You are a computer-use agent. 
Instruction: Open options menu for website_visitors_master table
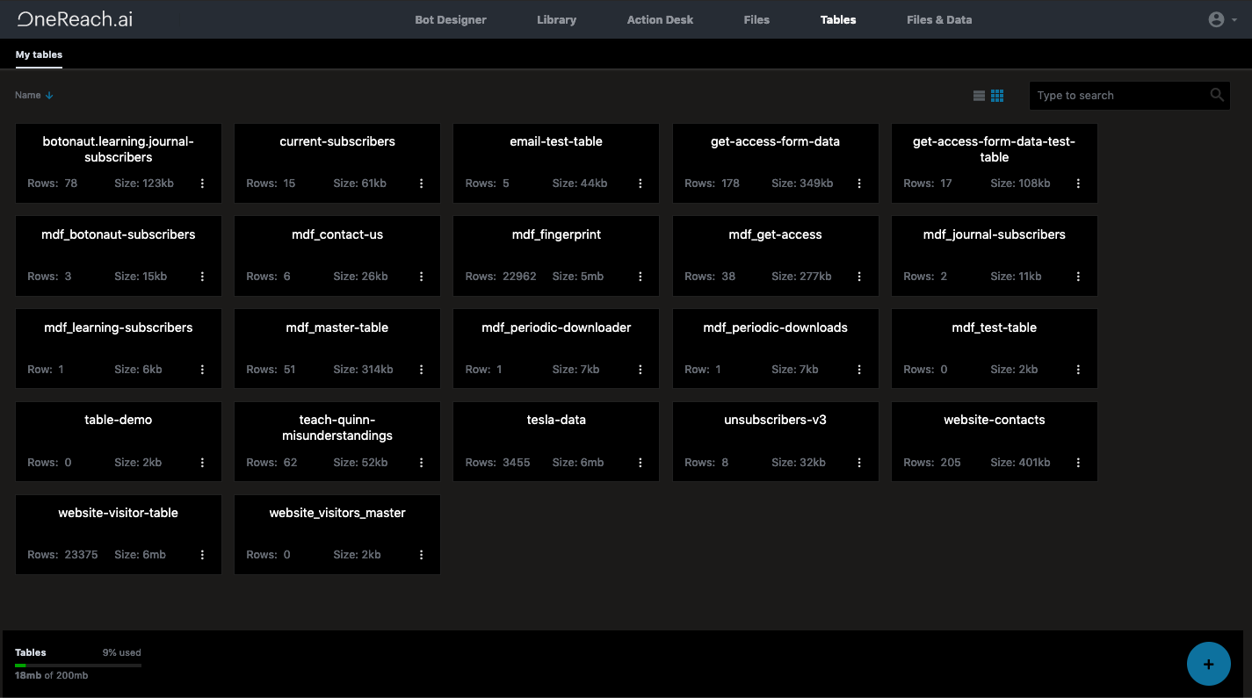click(x=421, y=554)
